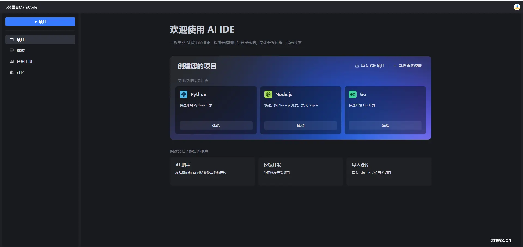Screen dimensions: 523x247
Task: Click the 快速开始 Go 开发 description
Action: coord(362,105)
